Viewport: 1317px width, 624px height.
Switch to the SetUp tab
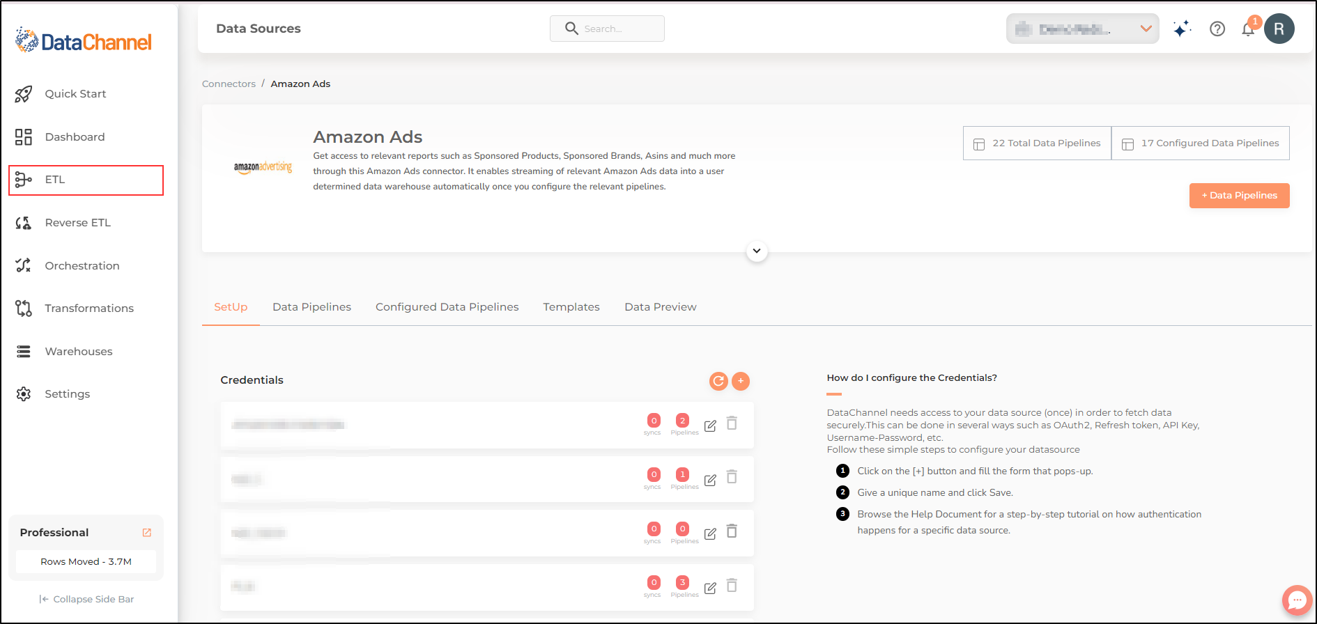231,307
